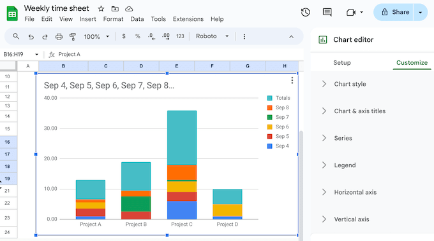This screenshot has height=241, width=434.
Task: Click the Chart editor panel icon
Action: click(x=323, y=39)
